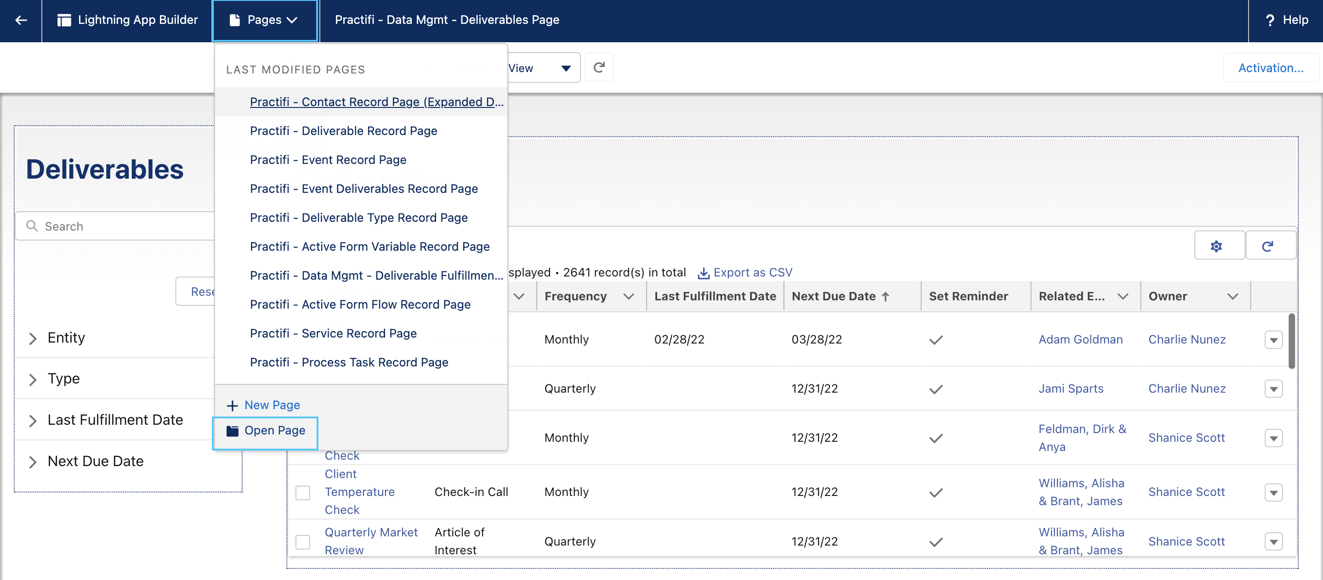Open row actions for Adam Goldman row
The height and width of the screenshot is (580, 1323).
click(x=1274, y=340)
